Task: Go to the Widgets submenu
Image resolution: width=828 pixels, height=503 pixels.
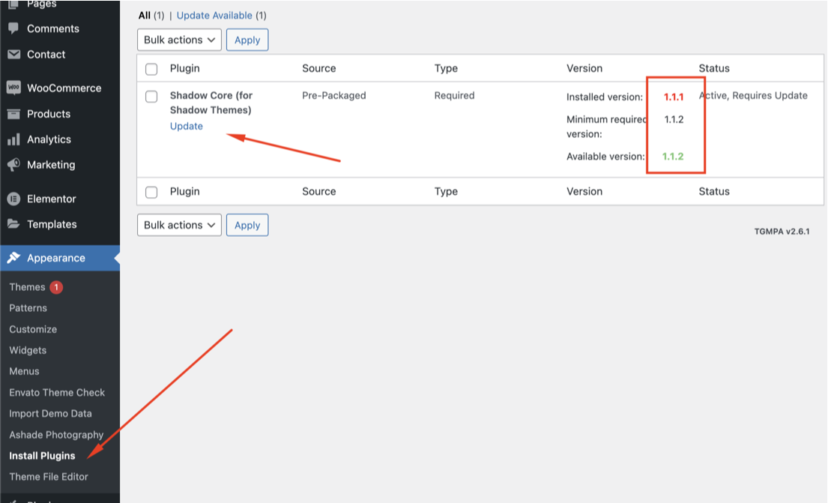Action: coord(28,350)
